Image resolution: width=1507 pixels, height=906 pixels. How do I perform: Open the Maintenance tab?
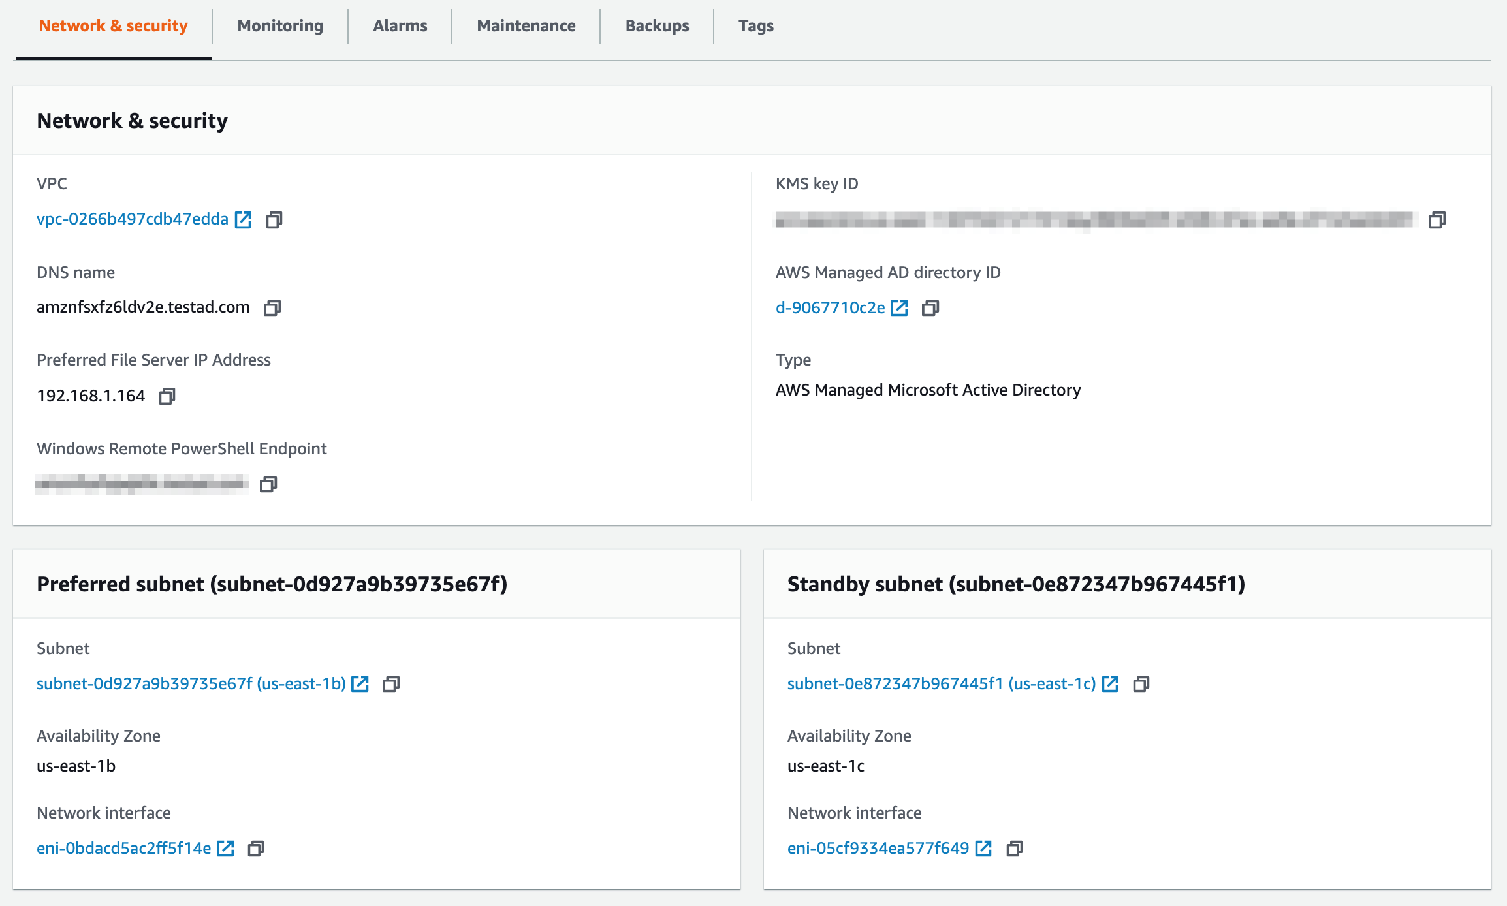[526, 25]
